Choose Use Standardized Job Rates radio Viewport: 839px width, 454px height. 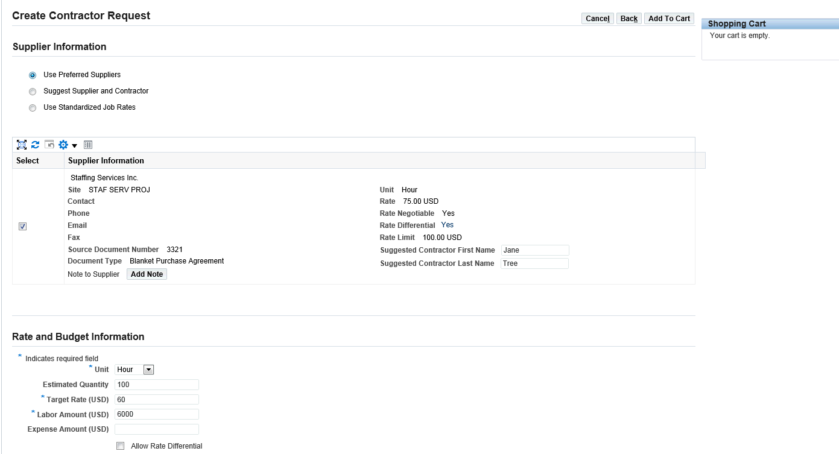[33, 108]
